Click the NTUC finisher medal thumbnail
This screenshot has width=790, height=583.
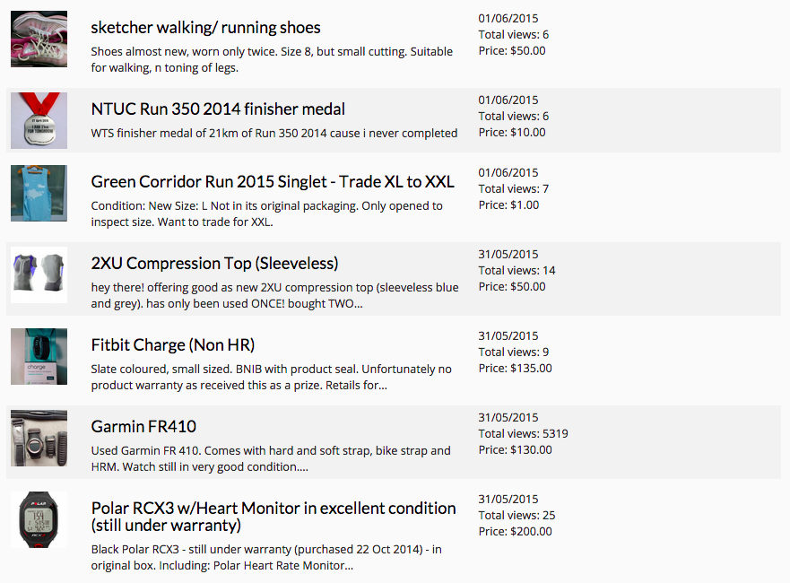tap(39, 120)
